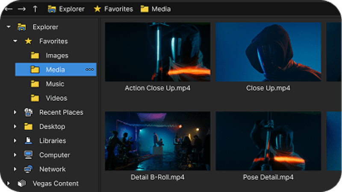
Task: Click the Media folder icon in breadcrumb
Action: pyautogui.click(x=144, y=9)
